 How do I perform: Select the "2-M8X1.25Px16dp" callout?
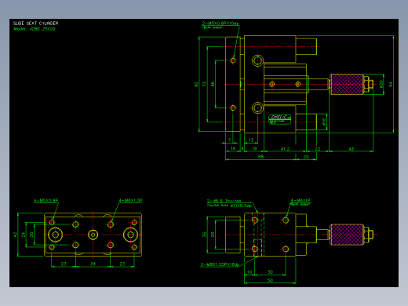[220, 264]
